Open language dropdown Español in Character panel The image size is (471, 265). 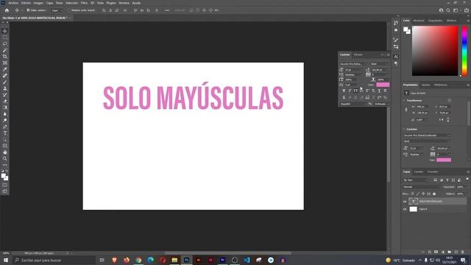(353, 104)
